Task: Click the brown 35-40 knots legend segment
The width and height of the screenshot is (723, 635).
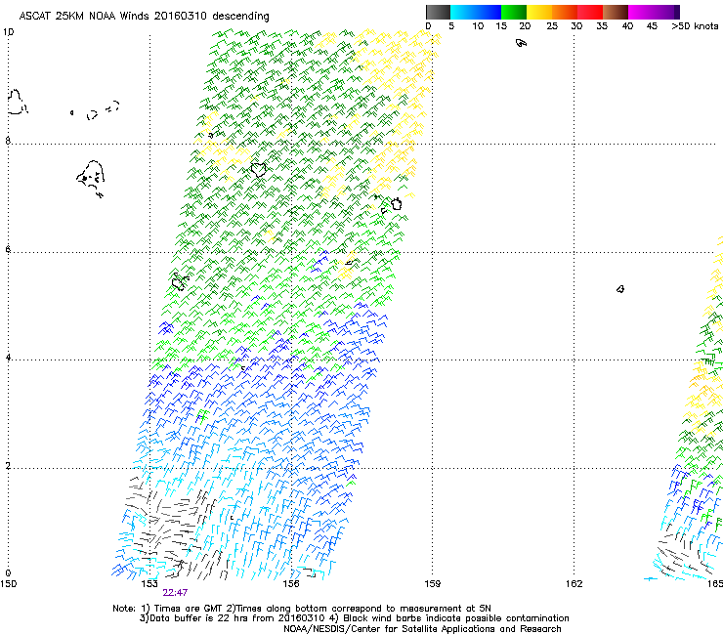Action: (616, 12)
